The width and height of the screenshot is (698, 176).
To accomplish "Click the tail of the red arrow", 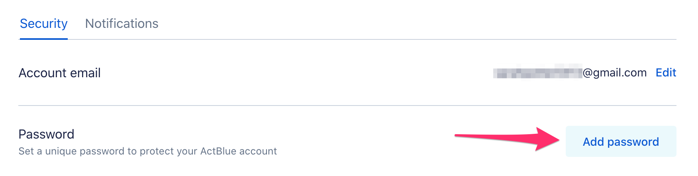I will tap(462, 136).
